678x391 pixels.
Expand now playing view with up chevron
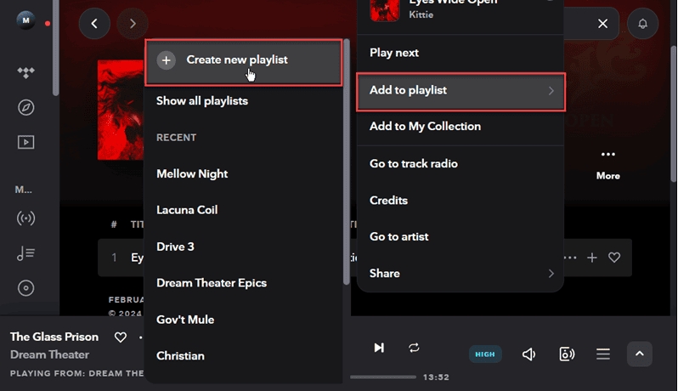[x=640, y=354]
